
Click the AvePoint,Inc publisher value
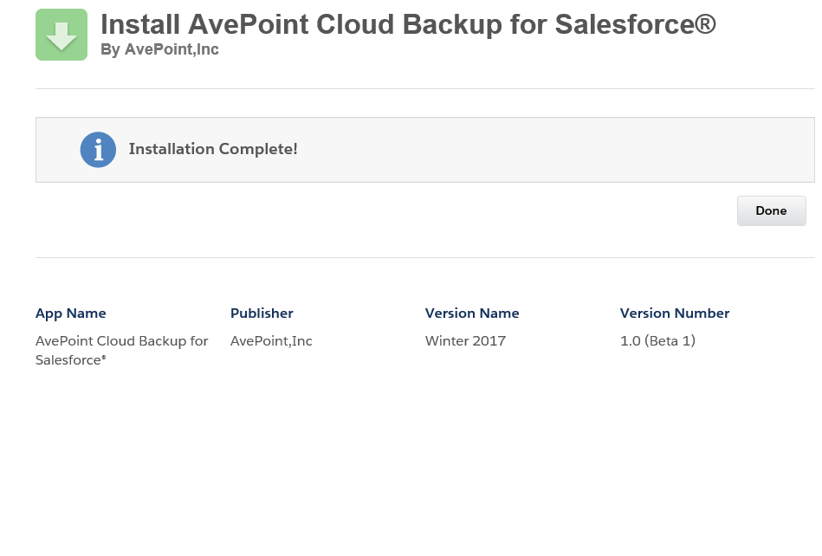271,341
